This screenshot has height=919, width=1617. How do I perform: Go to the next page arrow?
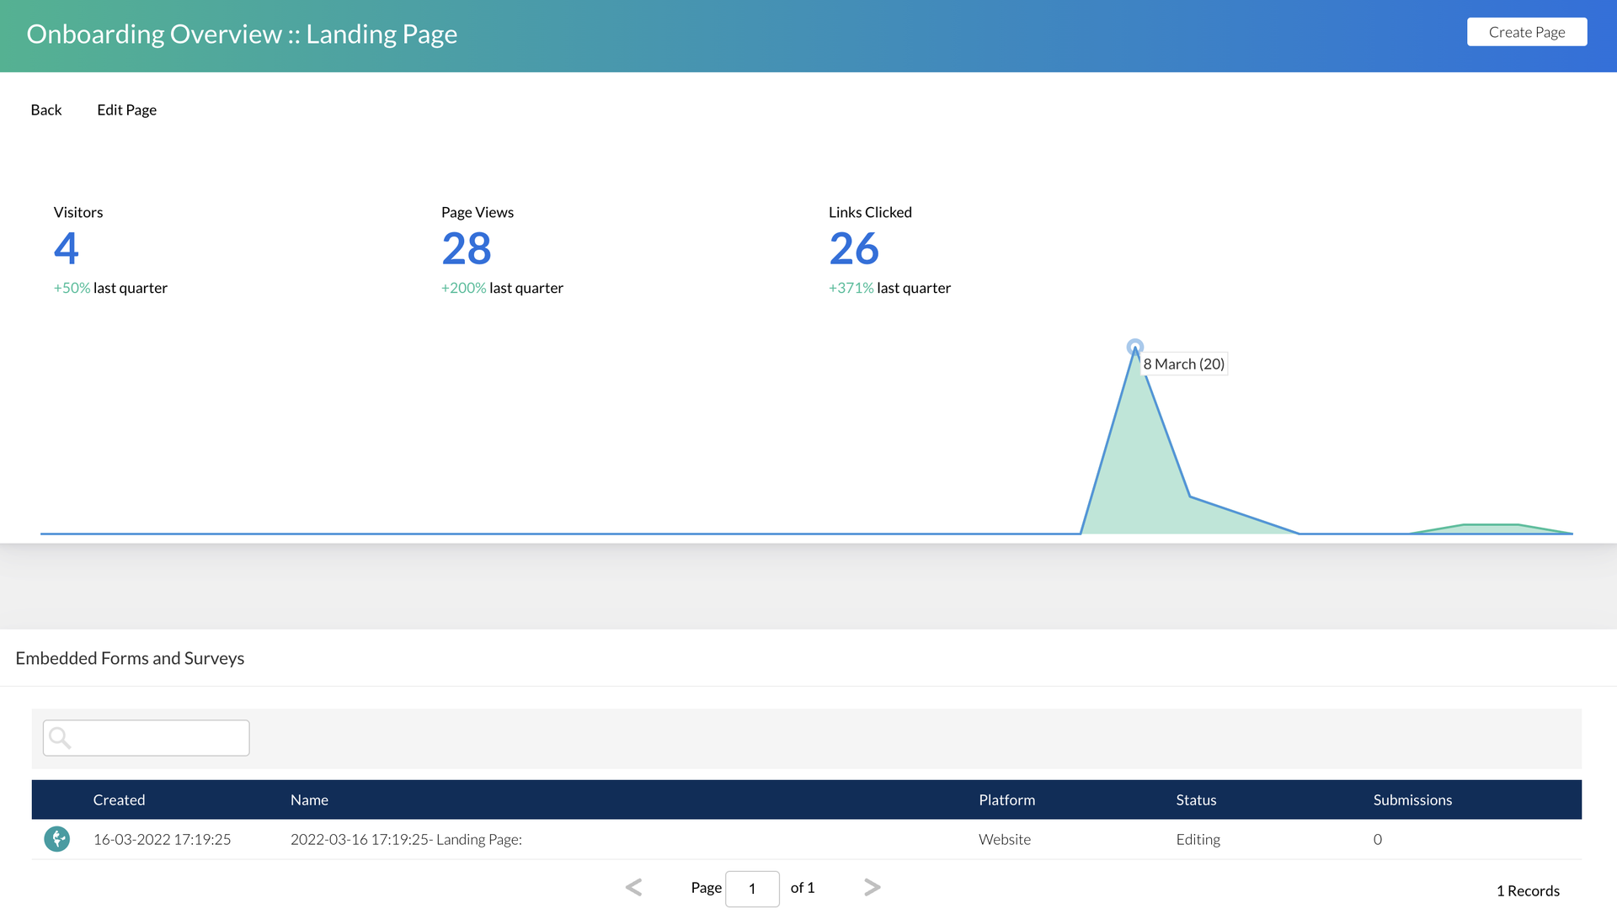(x=873, y=887)
